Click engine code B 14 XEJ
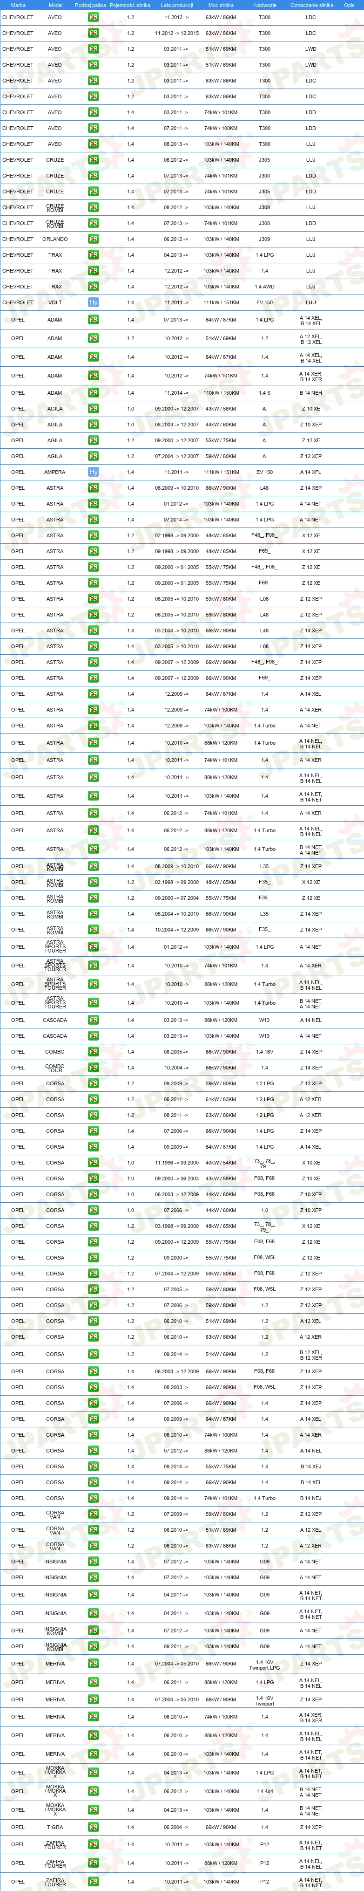Screen dimensions: 364x1891 [x=310, y=1466]
